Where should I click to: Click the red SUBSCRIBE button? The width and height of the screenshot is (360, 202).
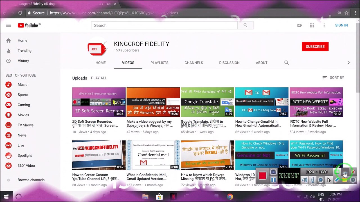coord(315,47)
